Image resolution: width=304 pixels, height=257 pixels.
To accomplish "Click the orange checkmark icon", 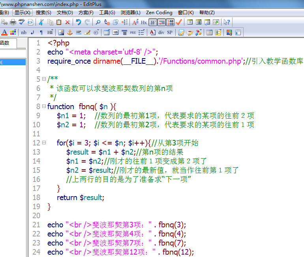I will tap(179, 22).
